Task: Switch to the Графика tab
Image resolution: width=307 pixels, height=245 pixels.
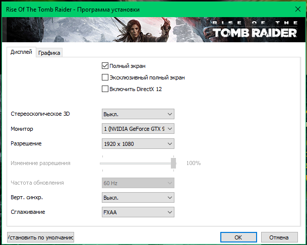Action: pos(49,53)
